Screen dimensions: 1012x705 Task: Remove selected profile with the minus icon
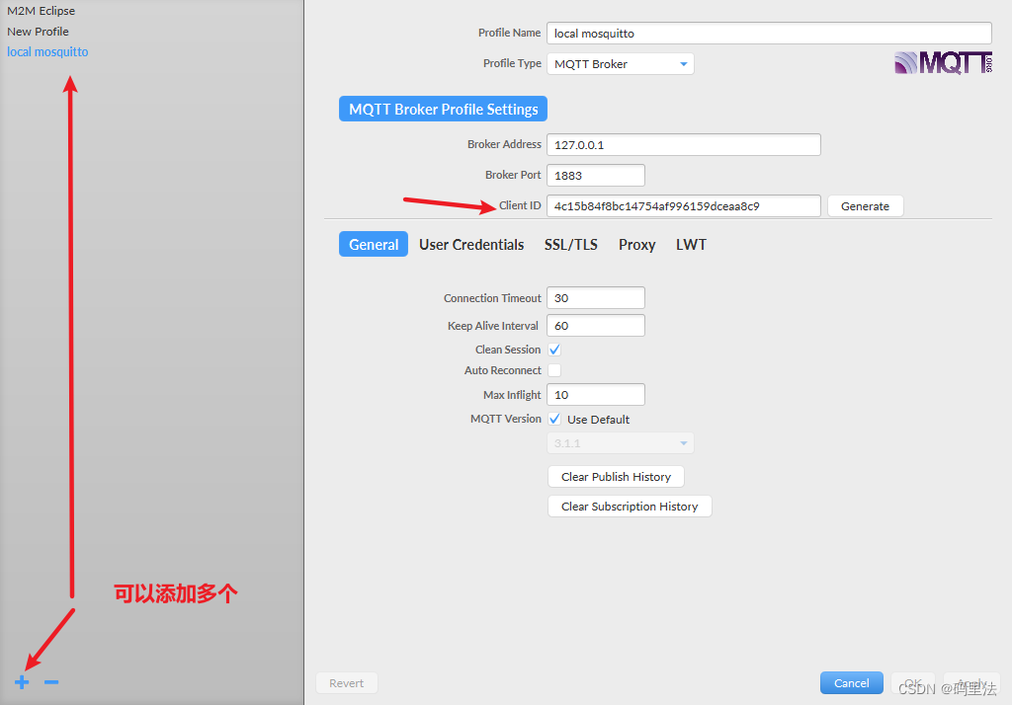pyautogui.click(x=51, y=681)
